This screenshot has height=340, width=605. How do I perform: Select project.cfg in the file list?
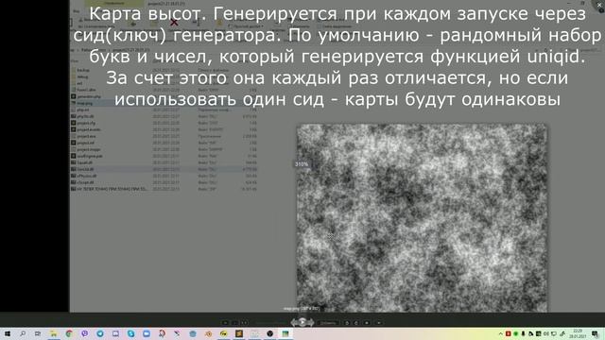86,123
